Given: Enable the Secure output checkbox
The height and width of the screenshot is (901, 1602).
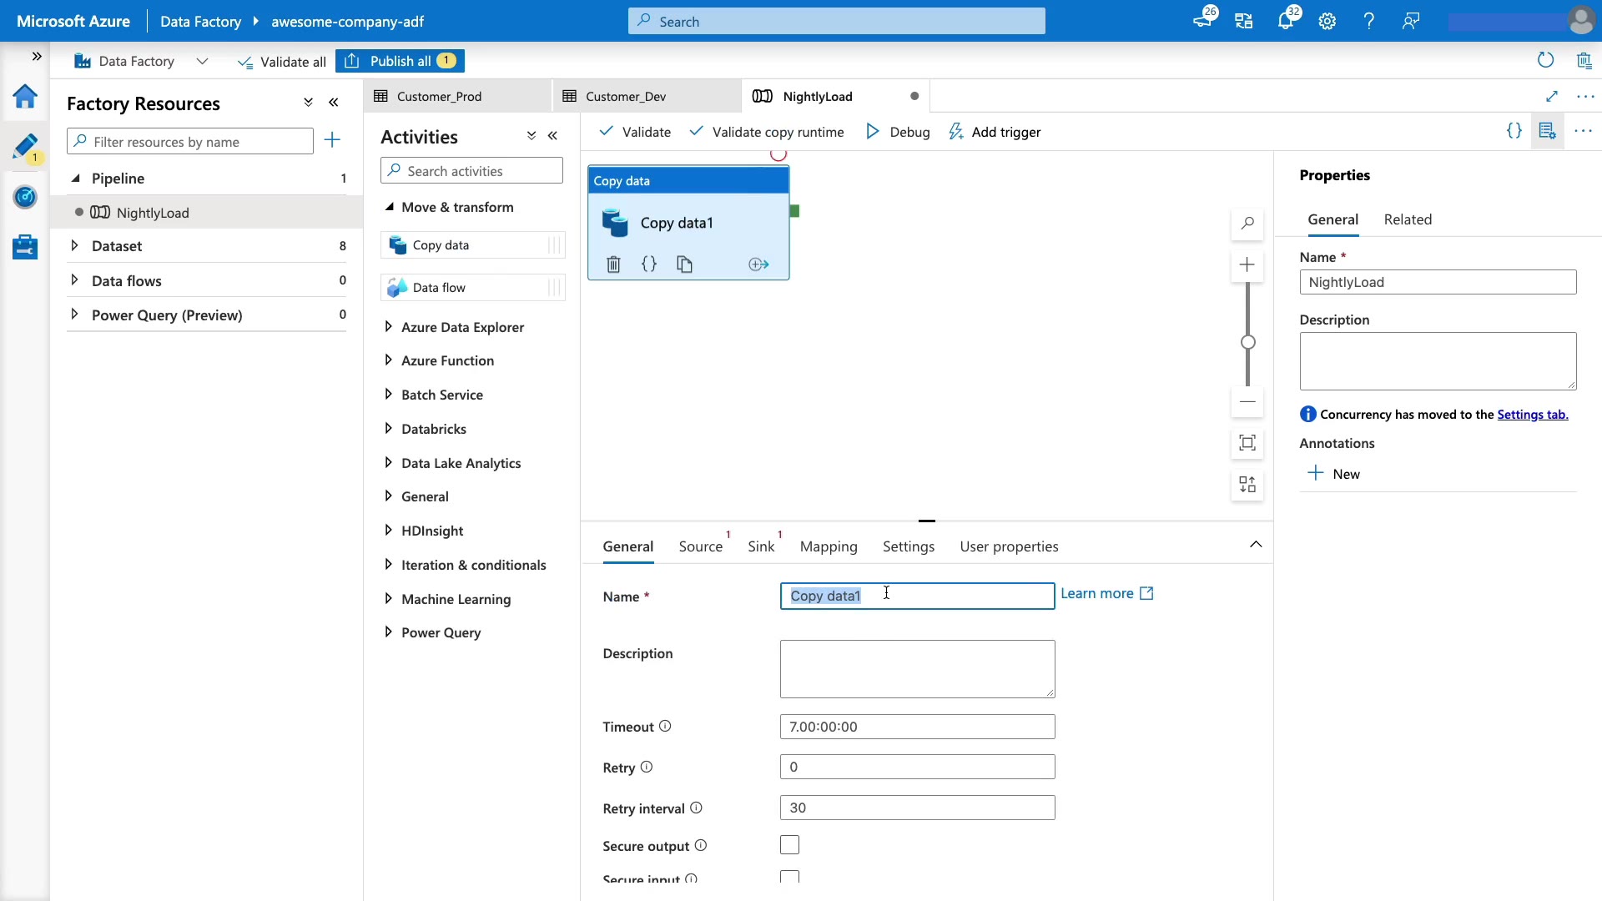Looking at the screenshot, I should coord(789,845).
